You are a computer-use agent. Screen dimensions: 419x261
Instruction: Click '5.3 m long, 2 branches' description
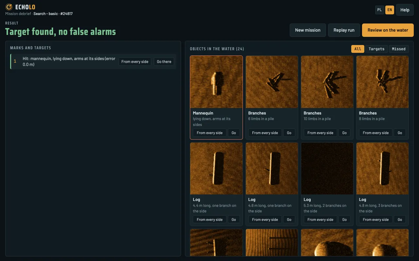[325, 208]
